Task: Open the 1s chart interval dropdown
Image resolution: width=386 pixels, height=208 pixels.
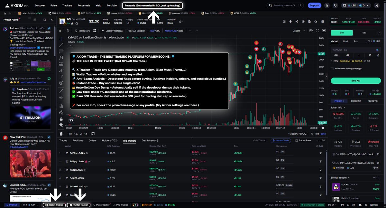Action: click(x=60, y=31)
